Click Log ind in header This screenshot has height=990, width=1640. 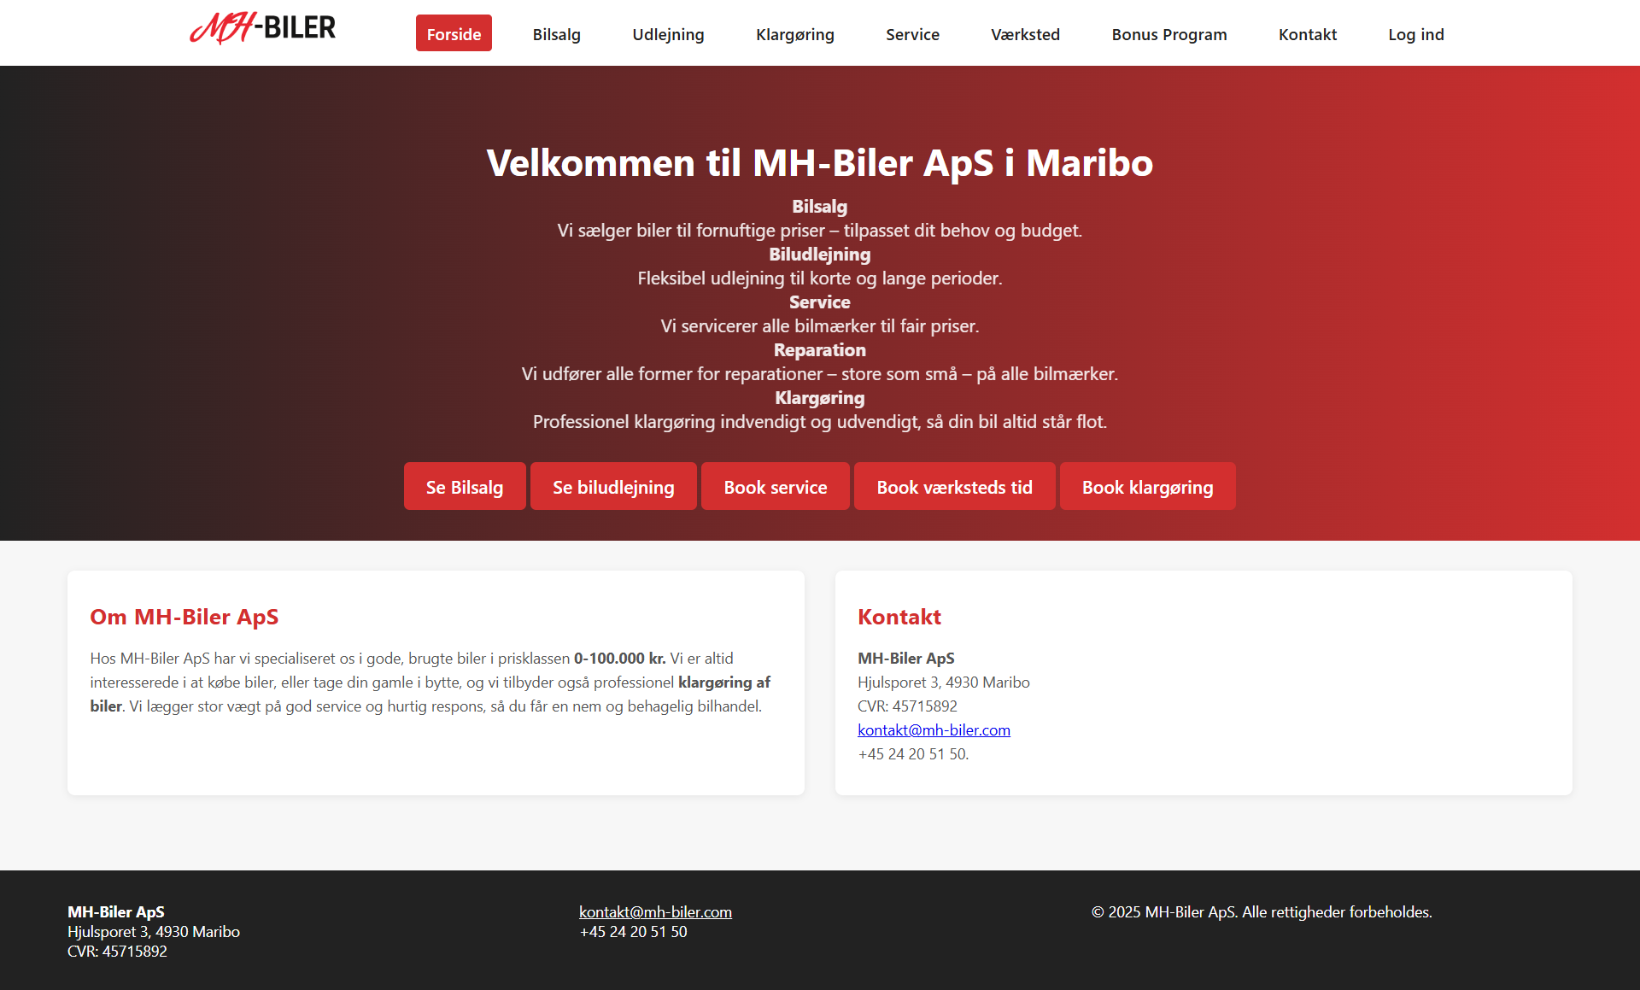[1415, 34]
